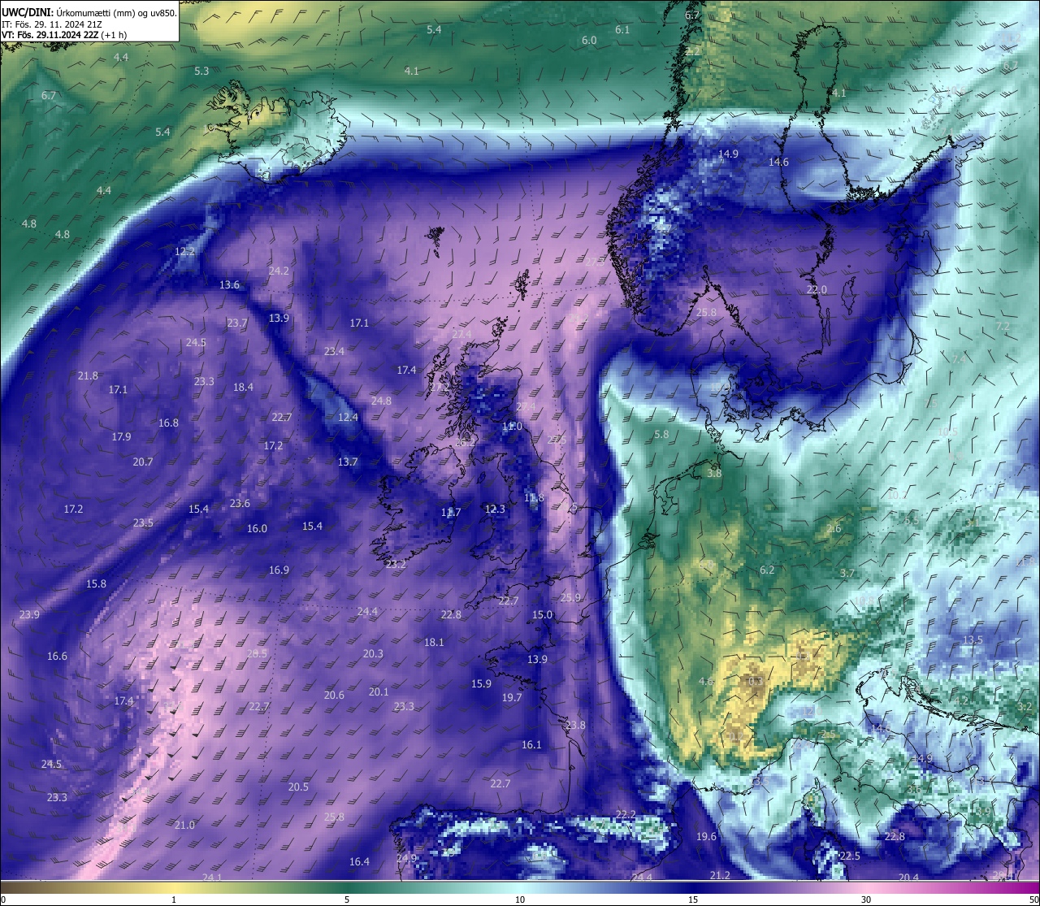Click the legend tick label 50
The height and width of the screenshot is (906, 1040).
coord(1033,899)
